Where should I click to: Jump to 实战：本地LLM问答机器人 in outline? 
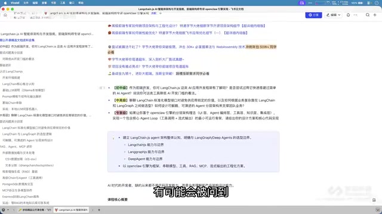(20, 109)
